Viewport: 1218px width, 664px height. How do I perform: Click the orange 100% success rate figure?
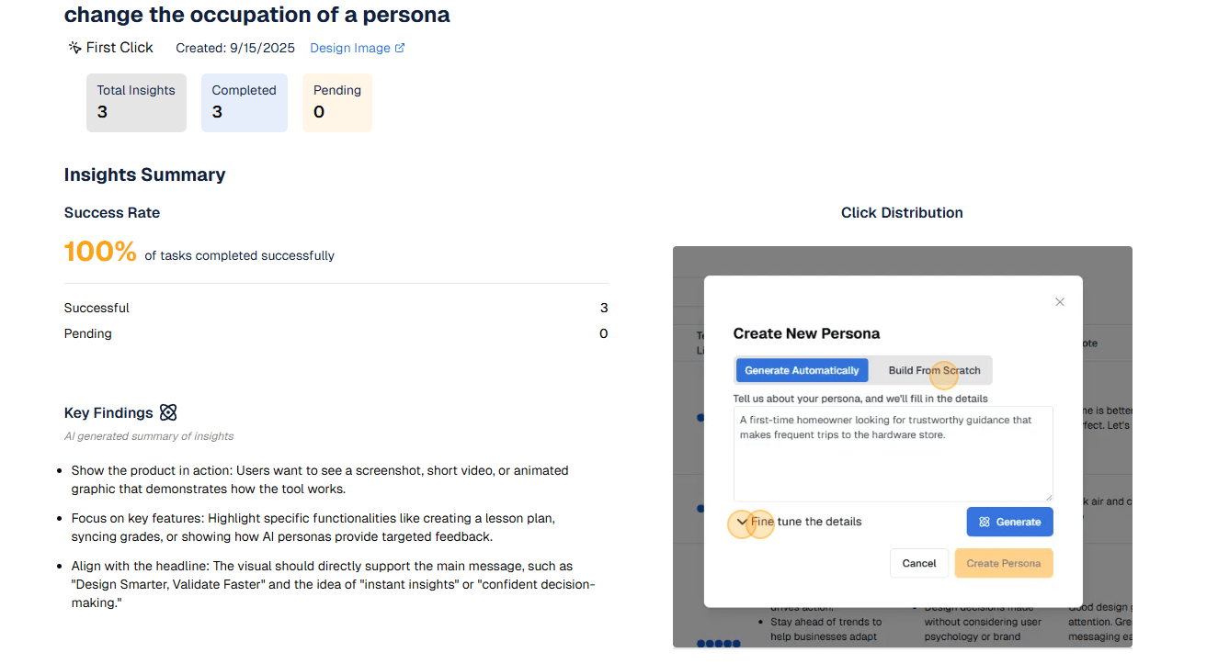(100, 252)
